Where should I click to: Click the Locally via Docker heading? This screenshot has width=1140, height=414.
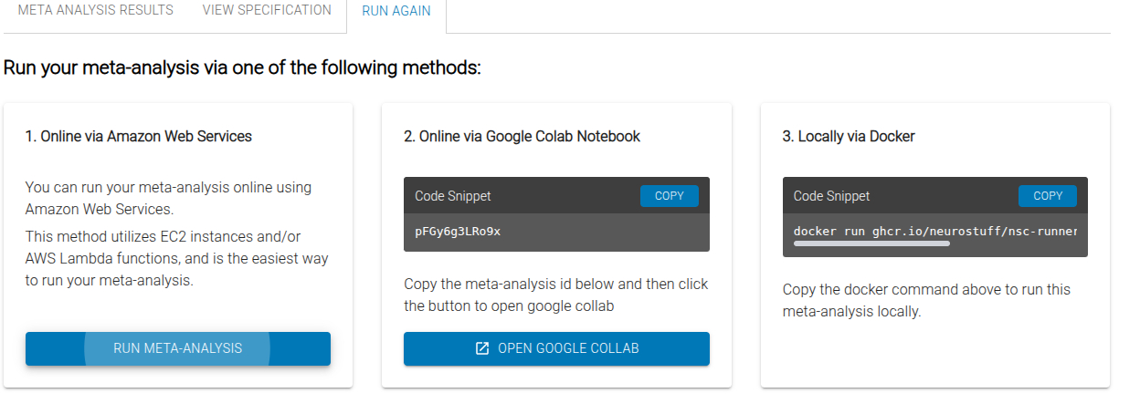pos(849,137)
